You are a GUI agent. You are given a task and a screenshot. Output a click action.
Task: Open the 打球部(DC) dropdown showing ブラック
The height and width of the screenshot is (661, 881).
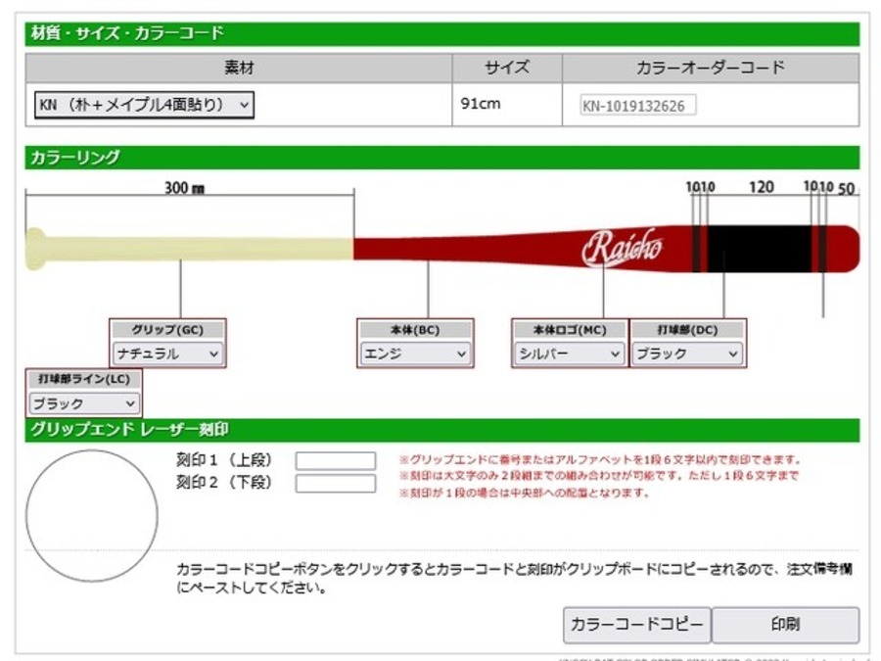[687, 354]
